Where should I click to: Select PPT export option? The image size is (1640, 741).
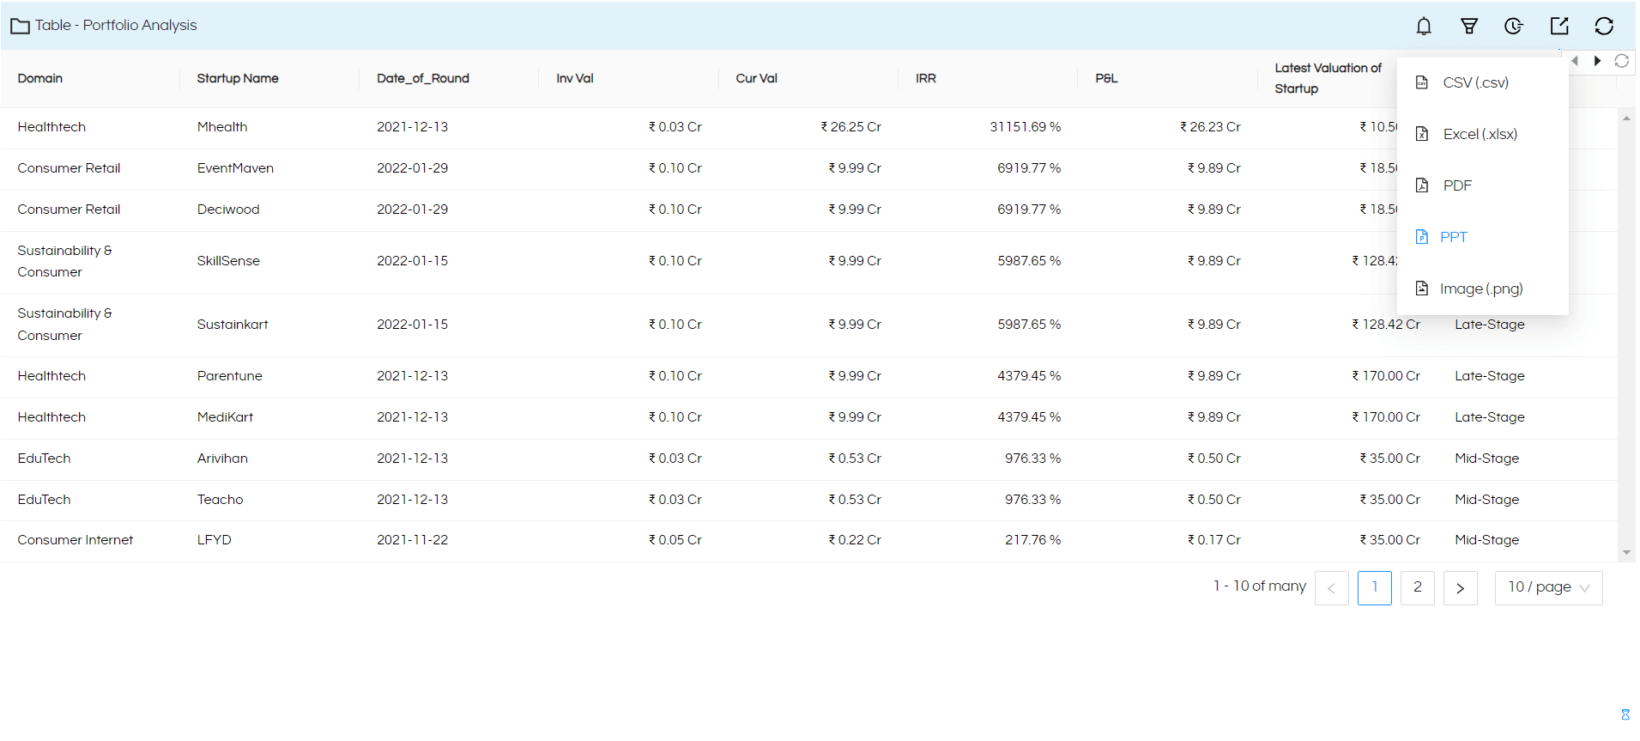point(1482,237)
